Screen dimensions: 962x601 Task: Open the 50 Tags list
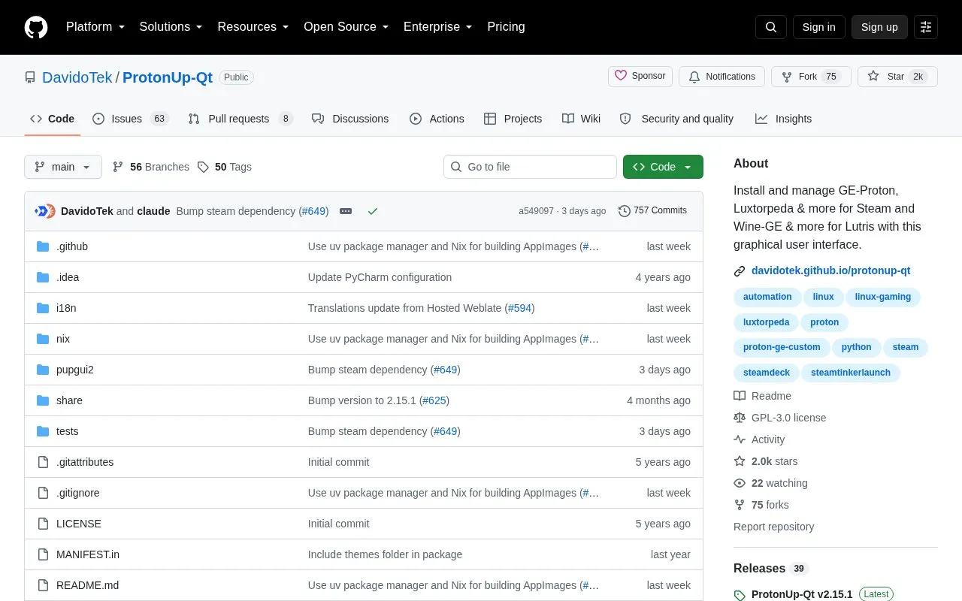click(225, 167)
